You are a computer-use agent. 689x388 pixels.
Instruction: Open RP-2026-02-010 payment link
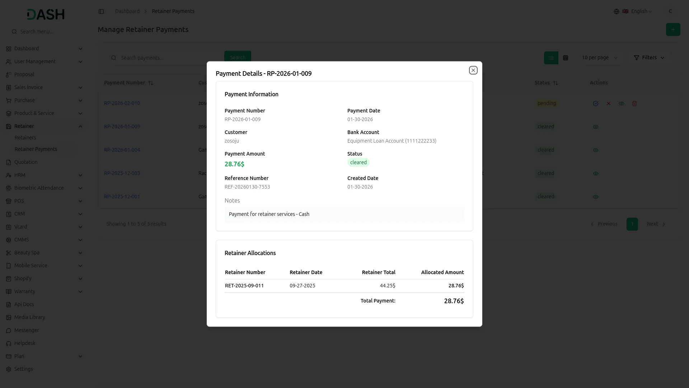pyautogui.click(x=122, y=103)
